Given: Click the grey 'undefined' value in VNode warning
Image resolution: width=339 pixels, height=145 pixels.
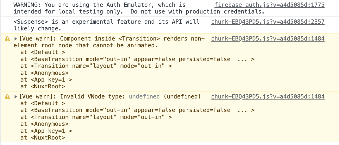Looking at the screenshot, I should (144, 97).
